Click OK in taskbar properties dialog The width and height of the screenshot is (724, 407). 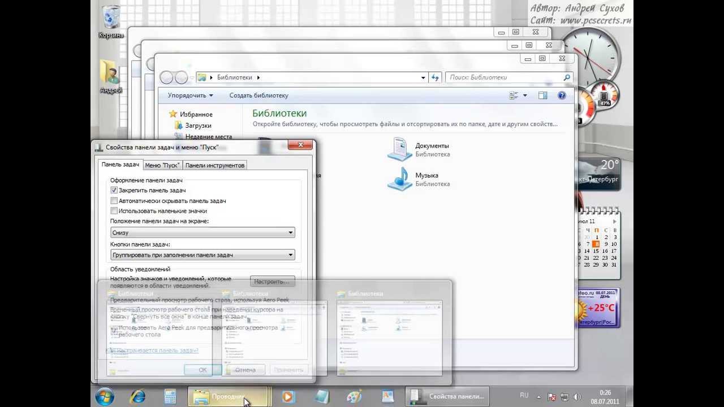pyautogui.click(x=203, y=370)
